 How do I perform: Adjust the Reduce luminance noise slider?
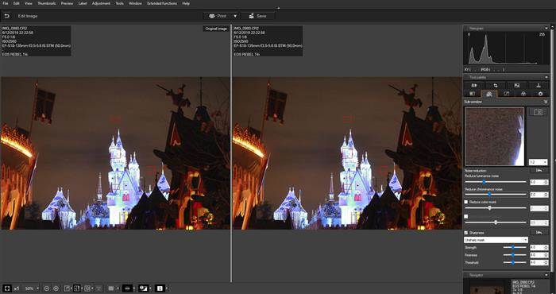click(496, 182)
